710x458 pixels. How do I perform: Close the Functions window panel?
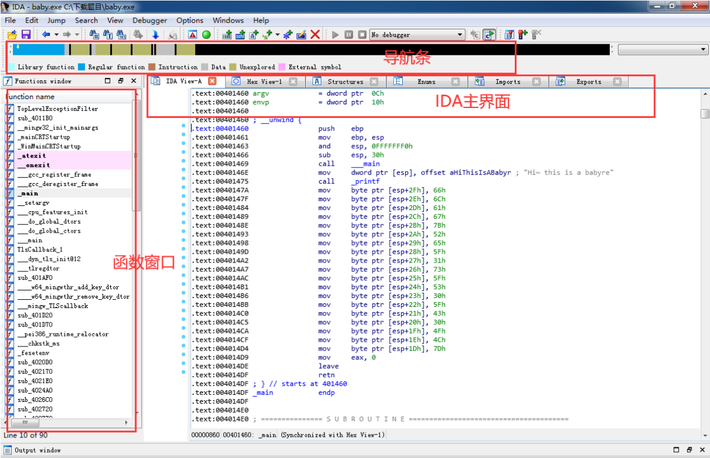tap(134, 81)
